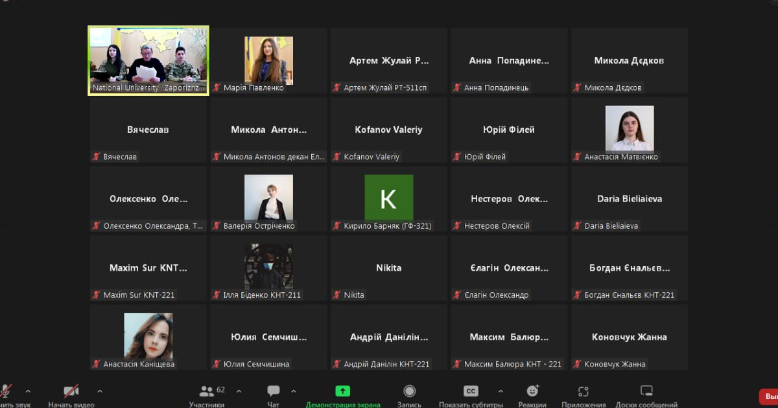Image resolution: width=778 pixels, height=408 pixels.
Task: Select the National University Zaporizhzhia video tile
Action: click(148, 60)
